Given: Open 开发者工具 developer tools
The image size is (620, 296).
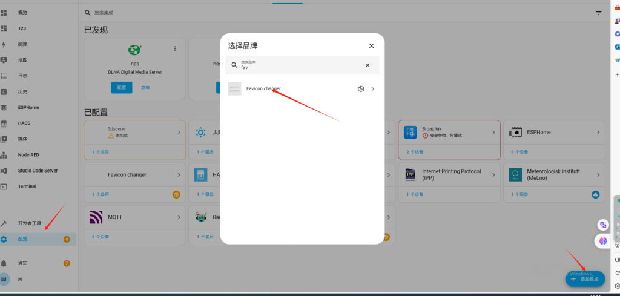Looking at the screenshot, I should click(x=30, y=223).
